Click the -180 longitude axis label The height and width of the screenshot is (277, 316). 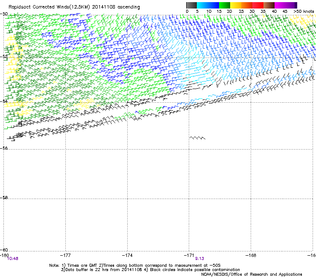[x=4, y=255]
